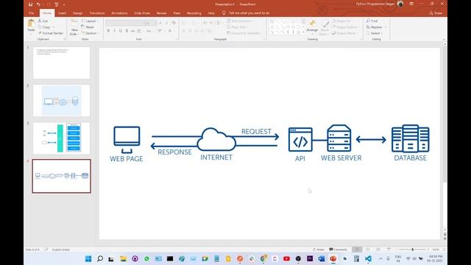Screen dimensions: 471x265
Task: Click the lightbulb Tell Me icon
Action: coord(224,13)
